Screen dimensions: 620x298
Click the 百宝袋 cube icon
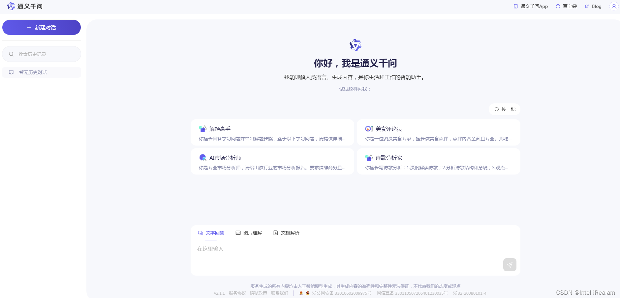click(558, 6)
